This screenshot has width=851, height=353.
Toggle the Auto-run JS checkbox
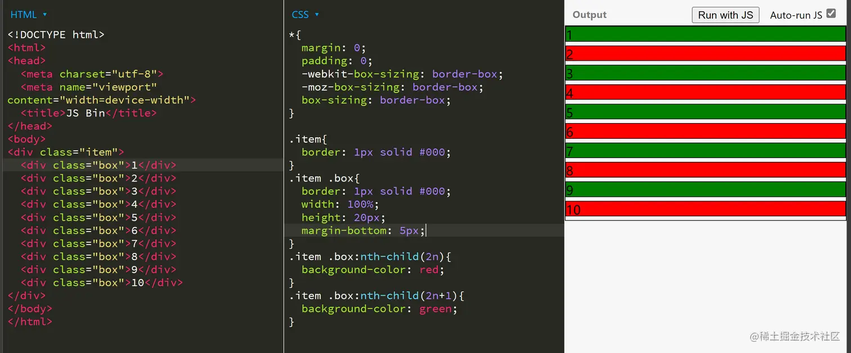(x=831, y=14)
